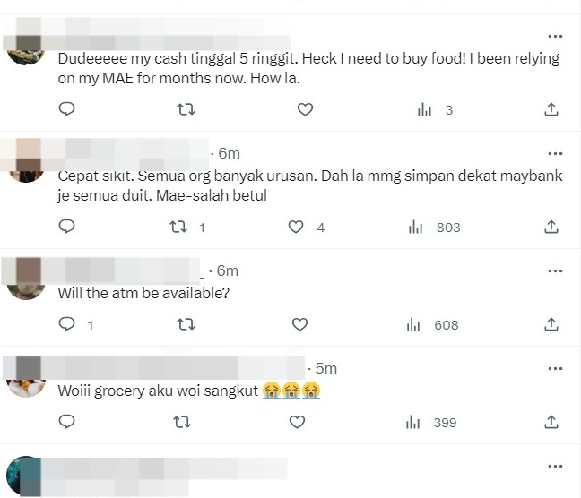Image resolution: width=581 pixels, height=498 pixels.
Task: Share the 'Dudeeeee my cash' tweet
Action: click(551, 109)
